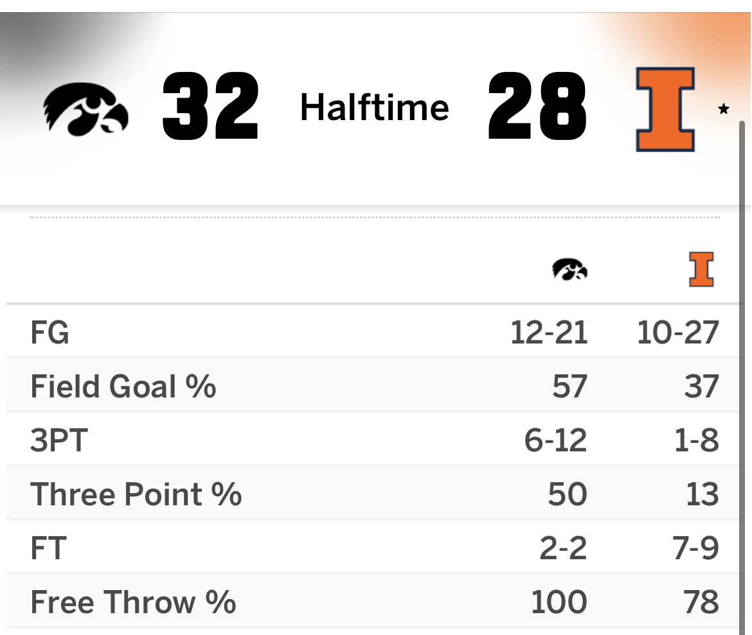Screen dimensions: 752x635
Task: Click the Halftime game status label
Action: (x=375, y=107)
